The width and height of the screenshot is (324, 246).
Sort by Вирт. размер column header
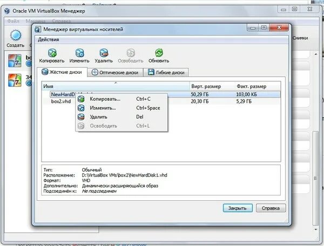(x=212, y=86)
